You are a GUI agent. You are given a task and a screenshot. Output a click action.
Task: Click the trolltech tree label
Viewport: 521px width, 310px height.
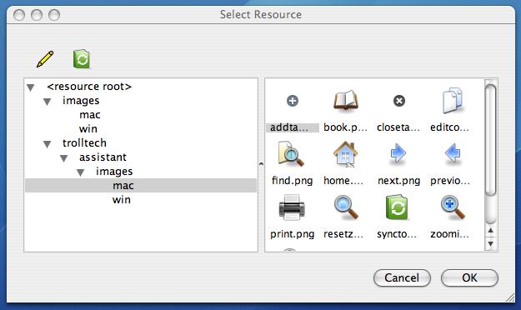84,142
